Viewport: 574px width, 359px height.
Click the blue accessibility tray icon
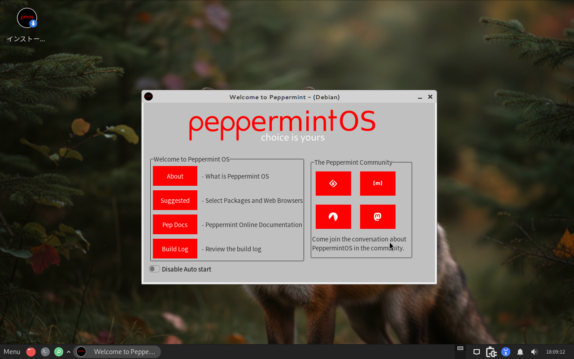click(x=506, y=352)
